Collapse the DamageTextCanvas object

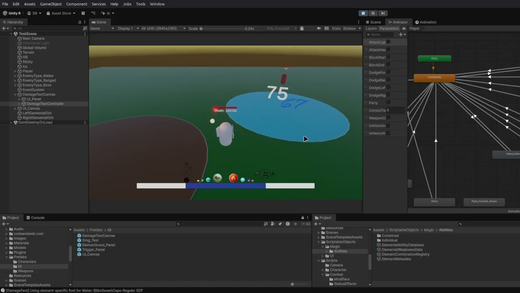coord(15,94)
